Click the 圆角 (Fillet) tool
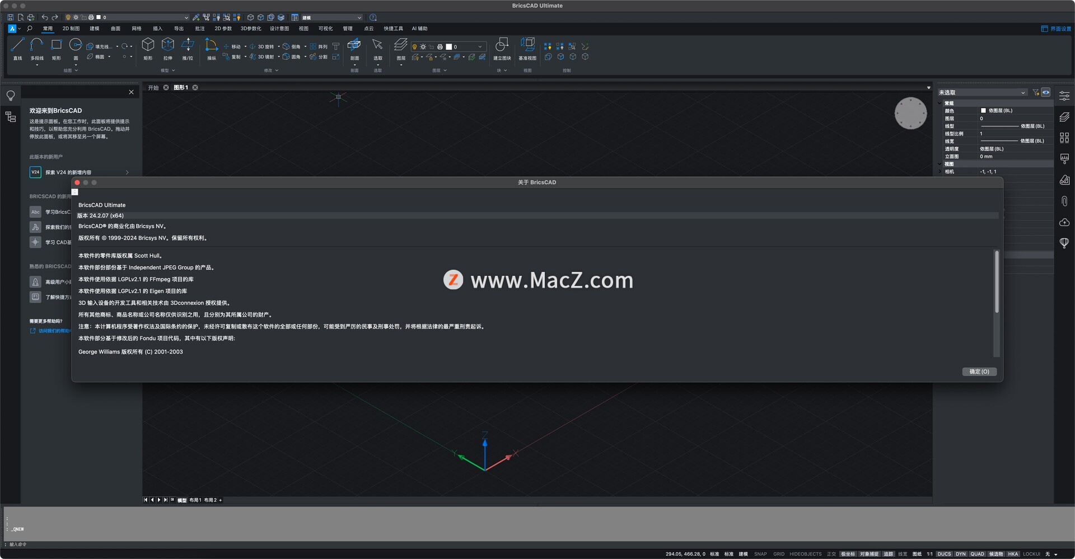The image size is (1075, 559). (292, 57)
